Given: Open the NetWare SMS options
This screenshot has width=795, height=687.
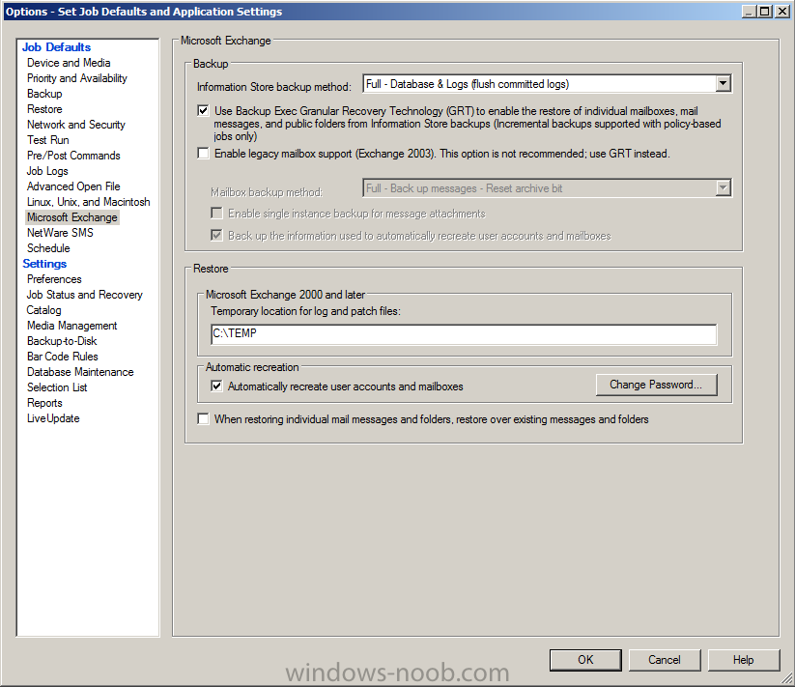Looking at the screenshot, I should (x=60, y=233).
